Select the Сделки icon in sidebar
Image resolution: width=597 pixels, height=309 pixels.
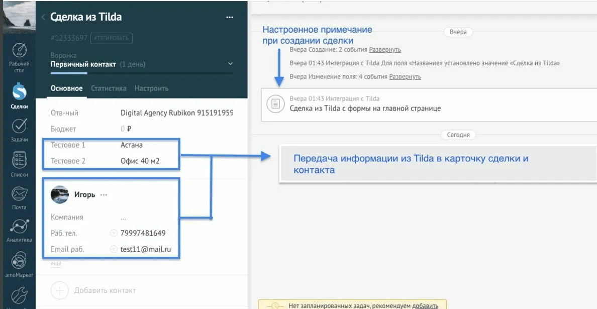tap(19, 90)
